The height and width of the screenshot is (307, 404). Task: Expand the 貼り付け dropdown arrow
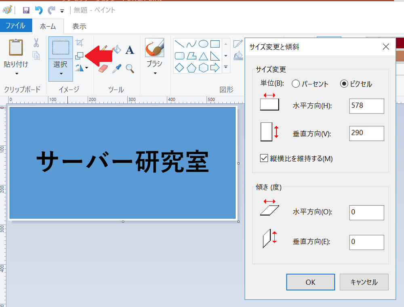pyautogui.click(x=17, y=74)
